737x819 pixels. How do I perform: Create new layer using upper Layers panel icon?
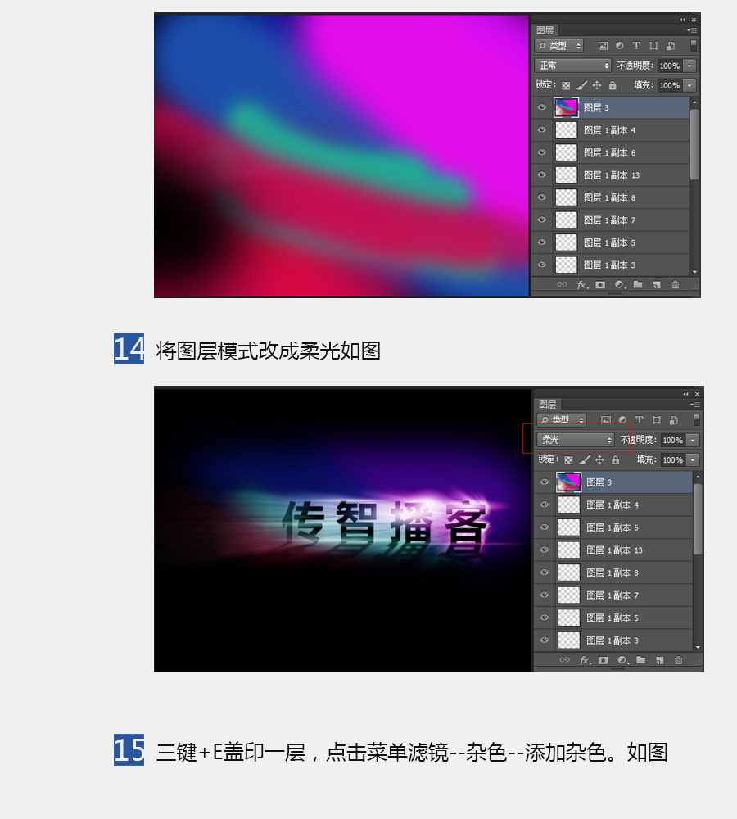[x=657, y=285]
